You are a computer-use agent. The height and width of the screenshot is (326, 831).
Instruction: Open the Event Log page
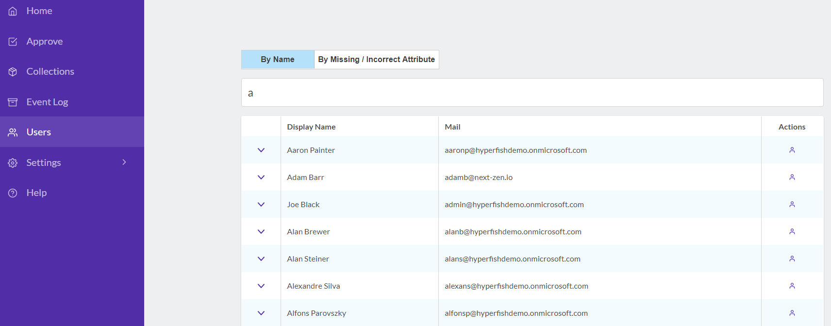click(x=72, y=102)
